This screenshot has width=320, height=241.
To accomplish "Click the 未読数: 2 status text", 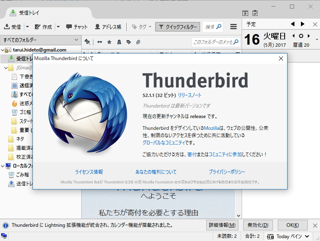I will coord(227,236).
